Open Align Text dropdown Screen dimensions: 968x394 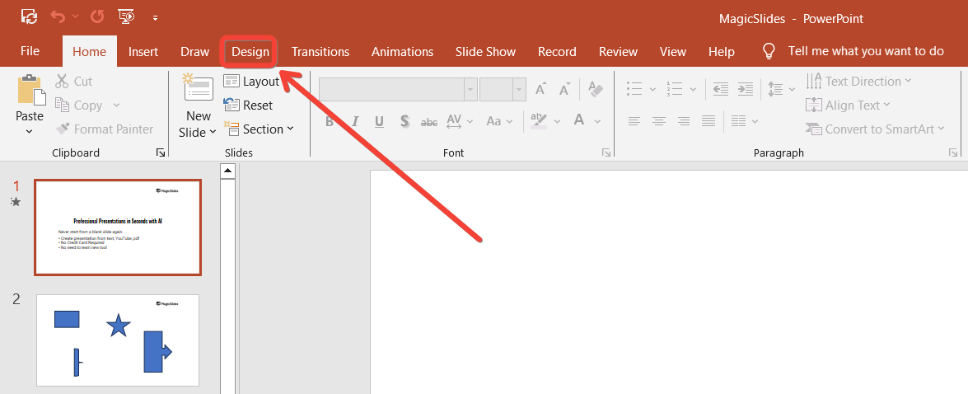tap(849, 105)
